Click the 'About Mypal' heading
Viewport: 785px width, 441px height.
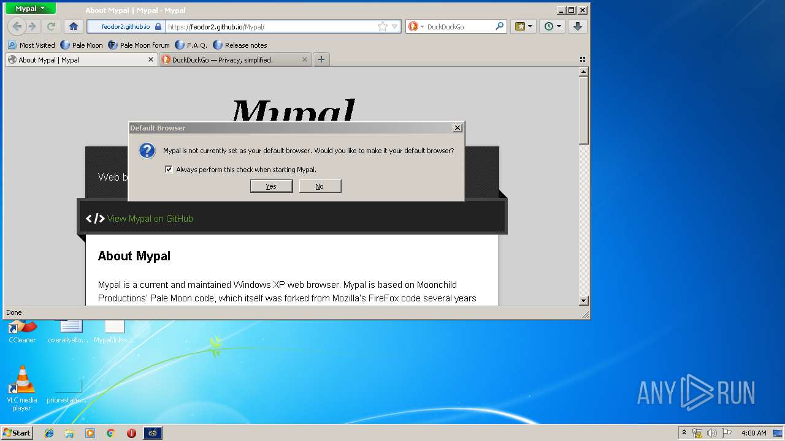134,256
